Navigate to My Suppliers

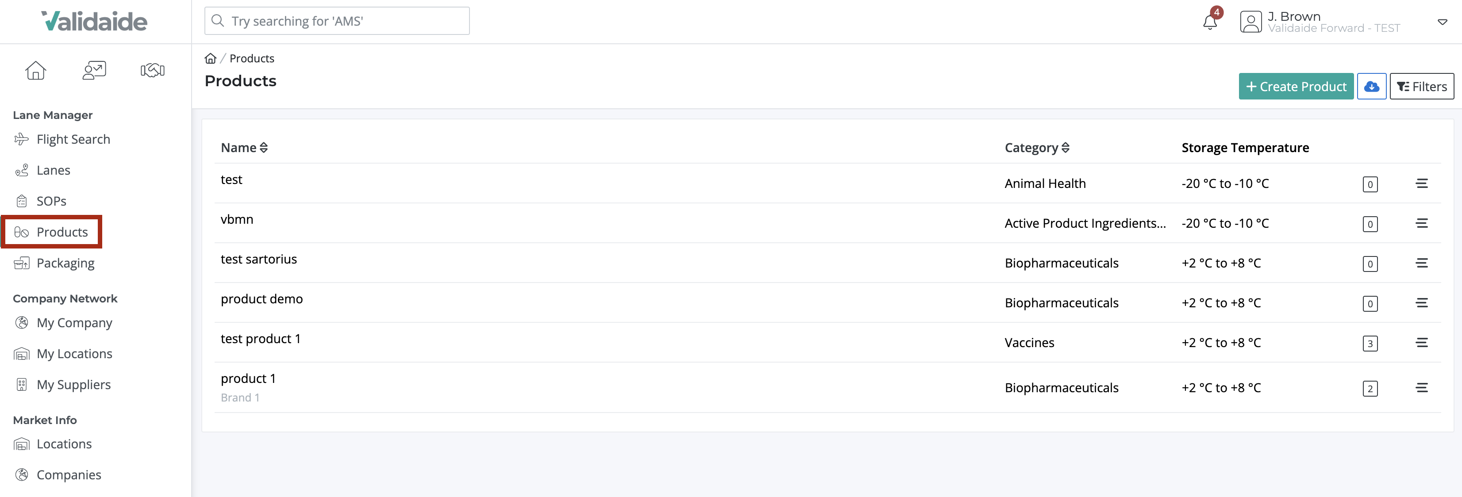pos(73,385)
